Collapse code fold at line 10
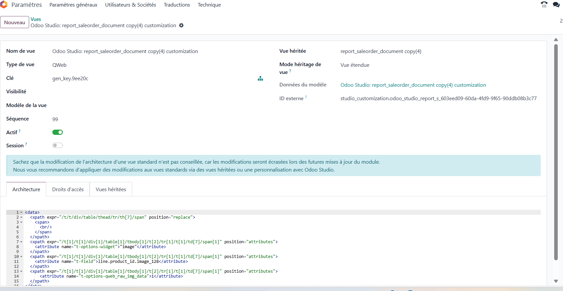563x291 pixels. tap(21, 257)
